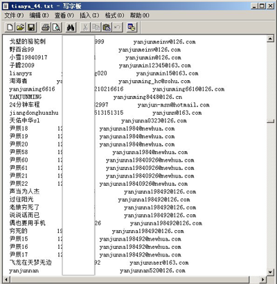Open the 查看(V) menu
The image size is (277, 284).
coord(64,15)
